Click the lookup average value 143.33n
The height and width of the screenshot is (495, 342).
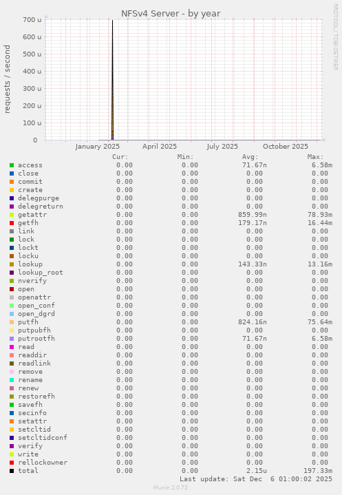[253, 264]
